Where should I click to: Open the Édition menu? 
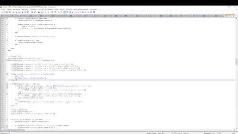point(9,10)
